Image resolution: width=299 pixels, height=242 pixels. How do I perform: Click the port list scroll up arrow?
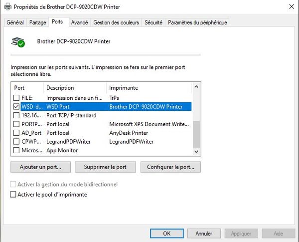196,87
